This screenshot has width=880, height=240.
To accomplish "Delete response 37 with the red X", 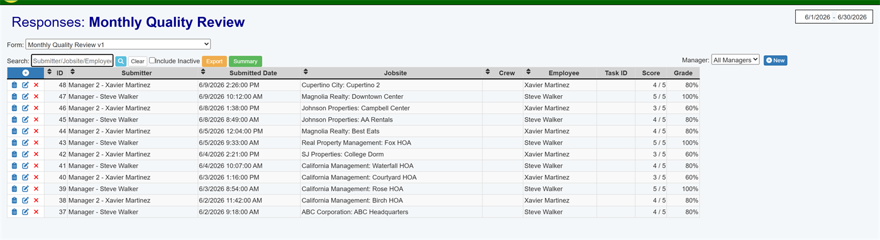I will click(x=36, y=212).
